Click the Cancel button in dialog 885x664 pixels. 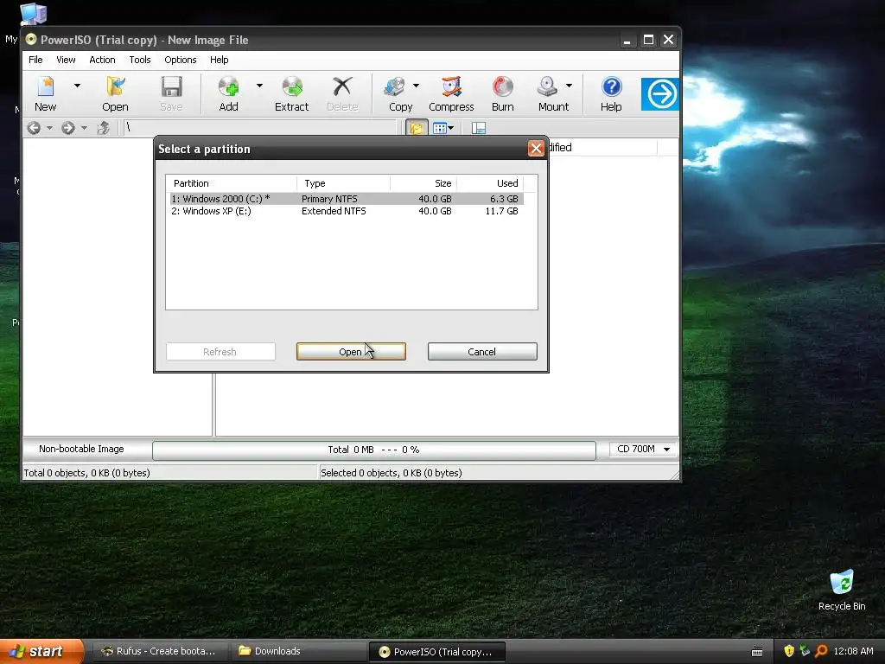point(482,352)
